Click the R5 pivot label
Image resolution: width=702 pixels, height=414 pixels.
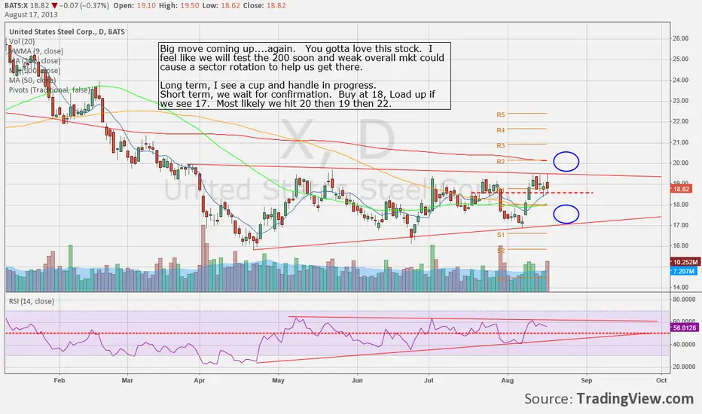501,115
